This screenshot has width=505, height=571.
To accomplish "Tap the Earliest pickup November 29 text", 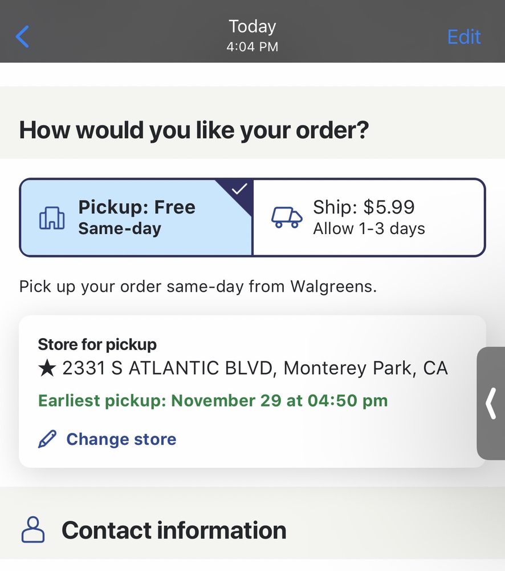I will [213, 401].
